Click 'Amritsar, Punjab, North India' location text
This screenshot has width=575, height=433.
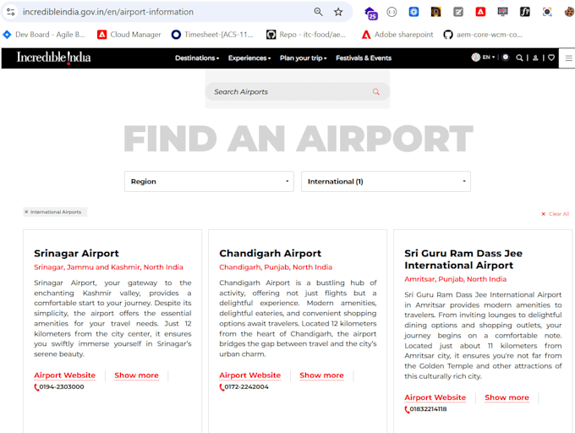coord(455,279)
